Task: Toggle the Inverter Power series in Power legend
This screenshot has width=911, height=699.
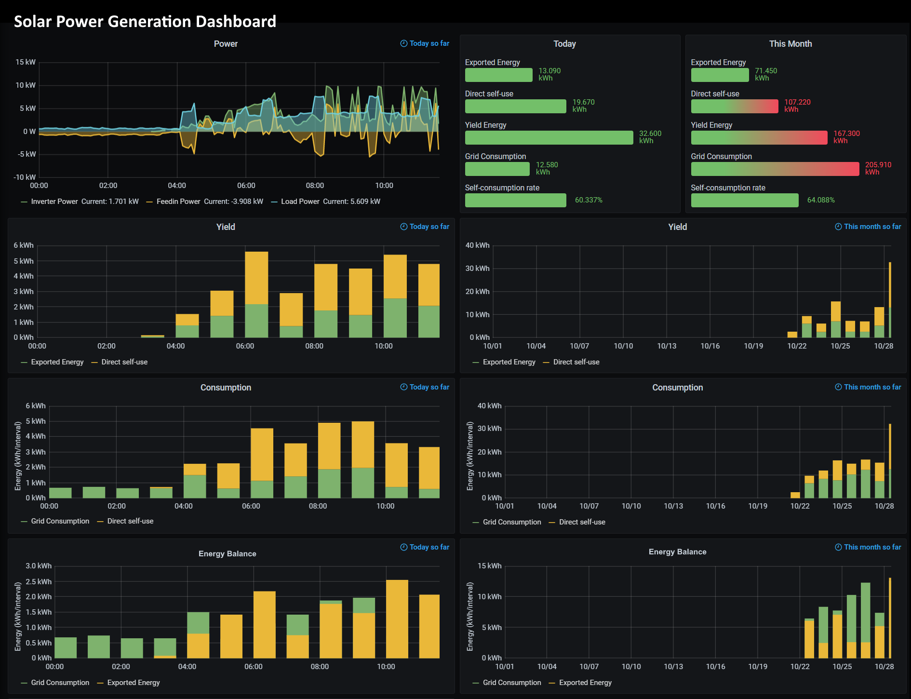Action: pyautogui.click(x=54, y=202)
